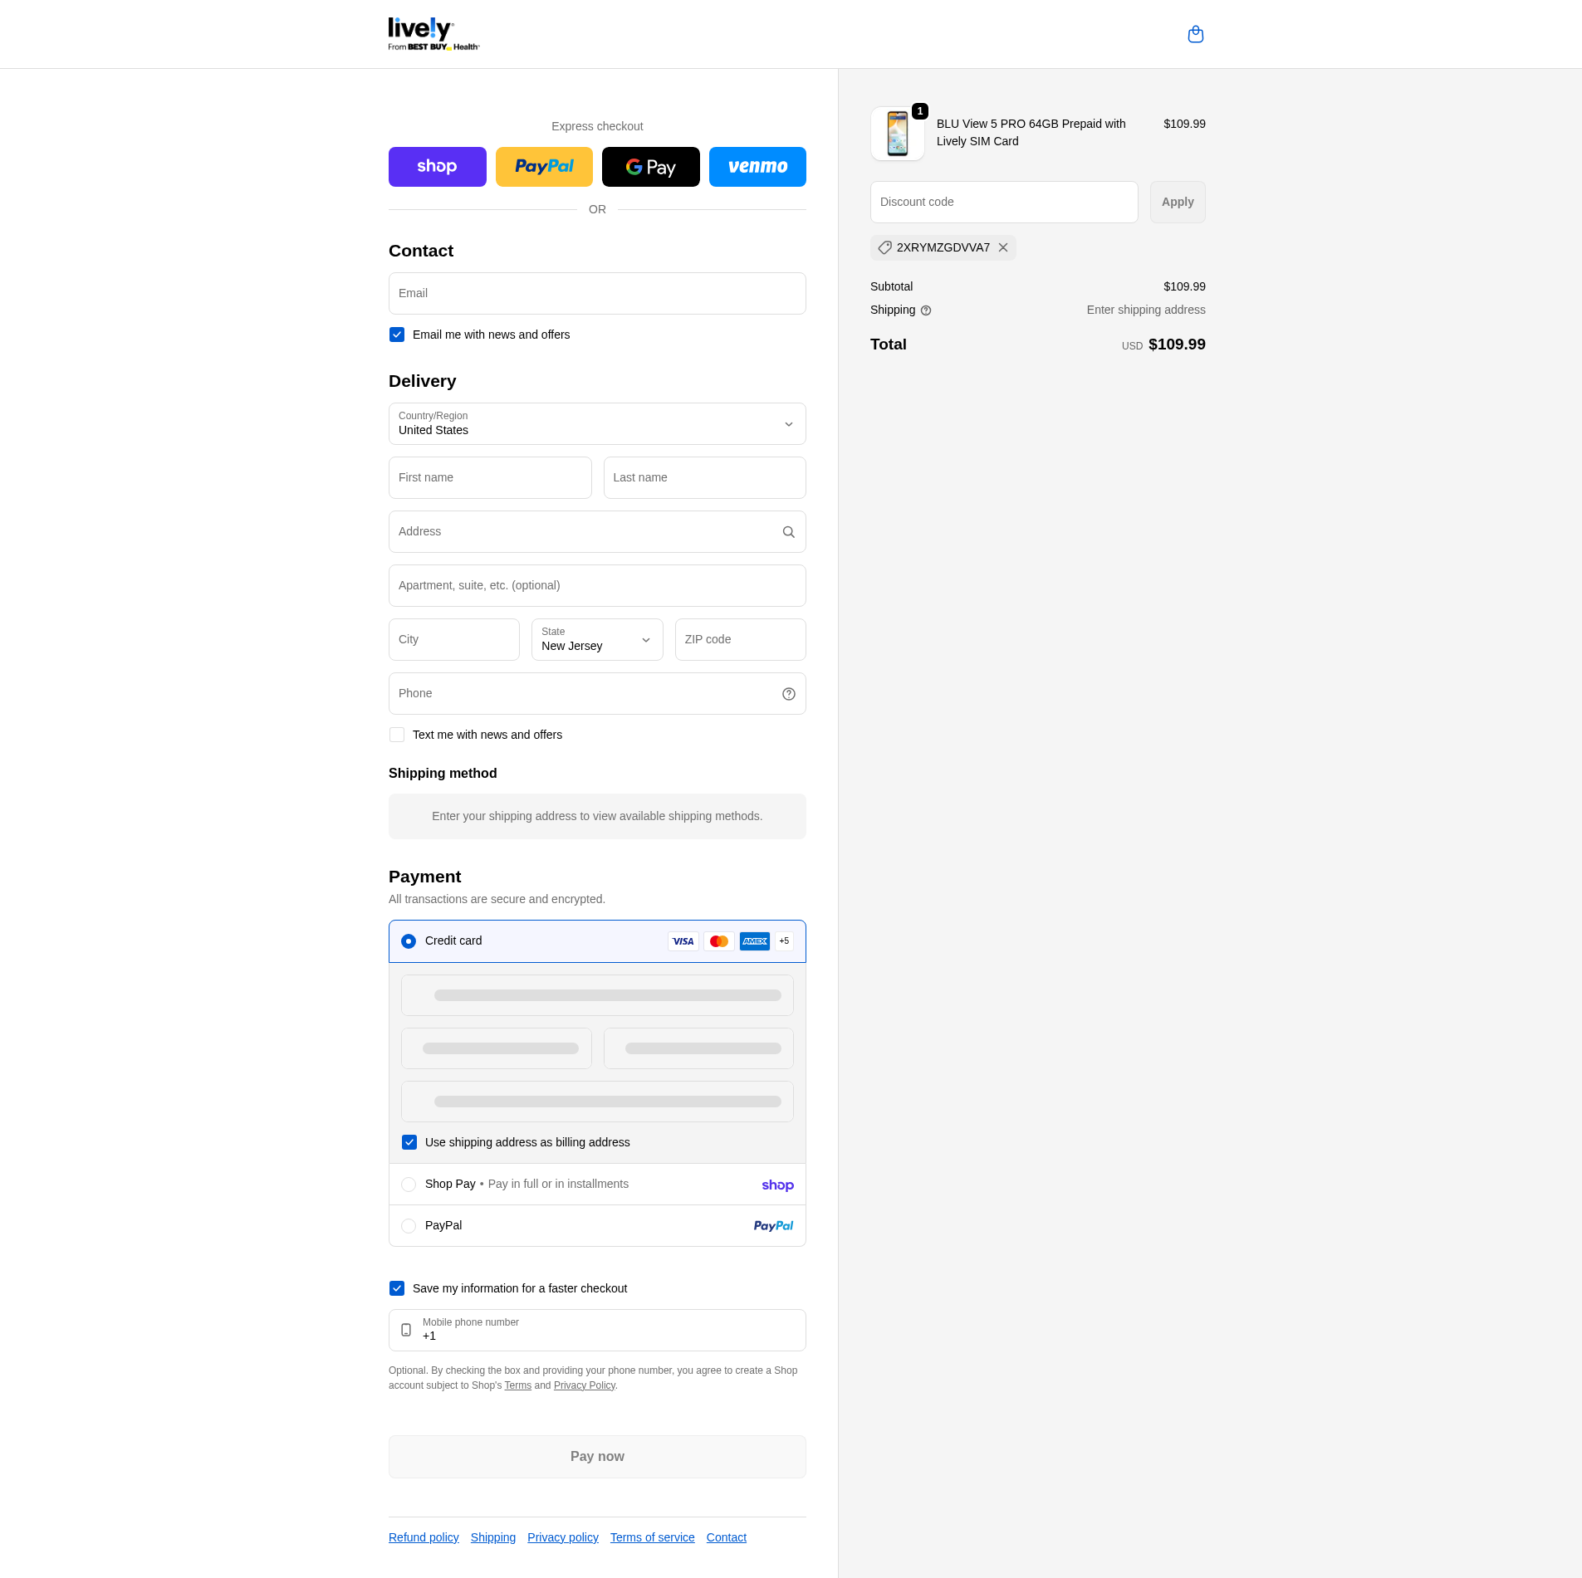Open the Refund policy link
Image resolution: width=1582 pixels, height=1578 pixels.
(424, 1537)
